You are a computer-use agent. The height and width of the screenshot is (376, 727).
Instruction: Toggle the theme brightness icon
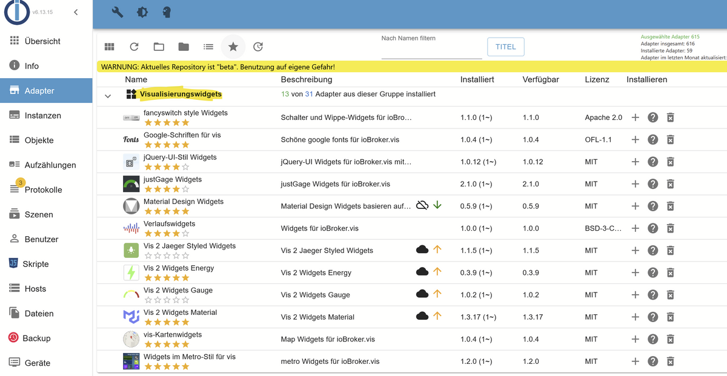click(x=142, y=12)
